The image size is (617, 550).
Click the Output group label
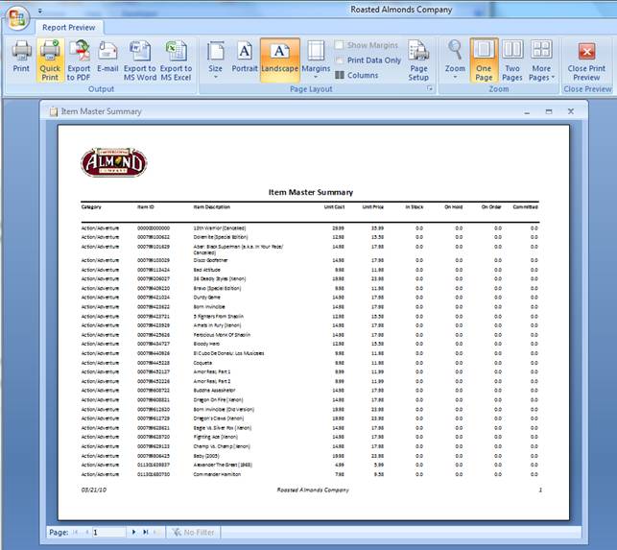101,89
